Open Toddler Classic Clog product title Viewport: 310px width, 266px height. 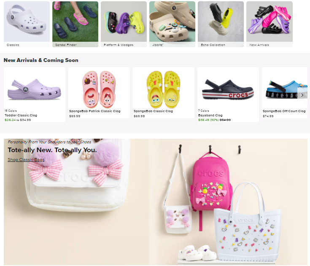point(21,115)
